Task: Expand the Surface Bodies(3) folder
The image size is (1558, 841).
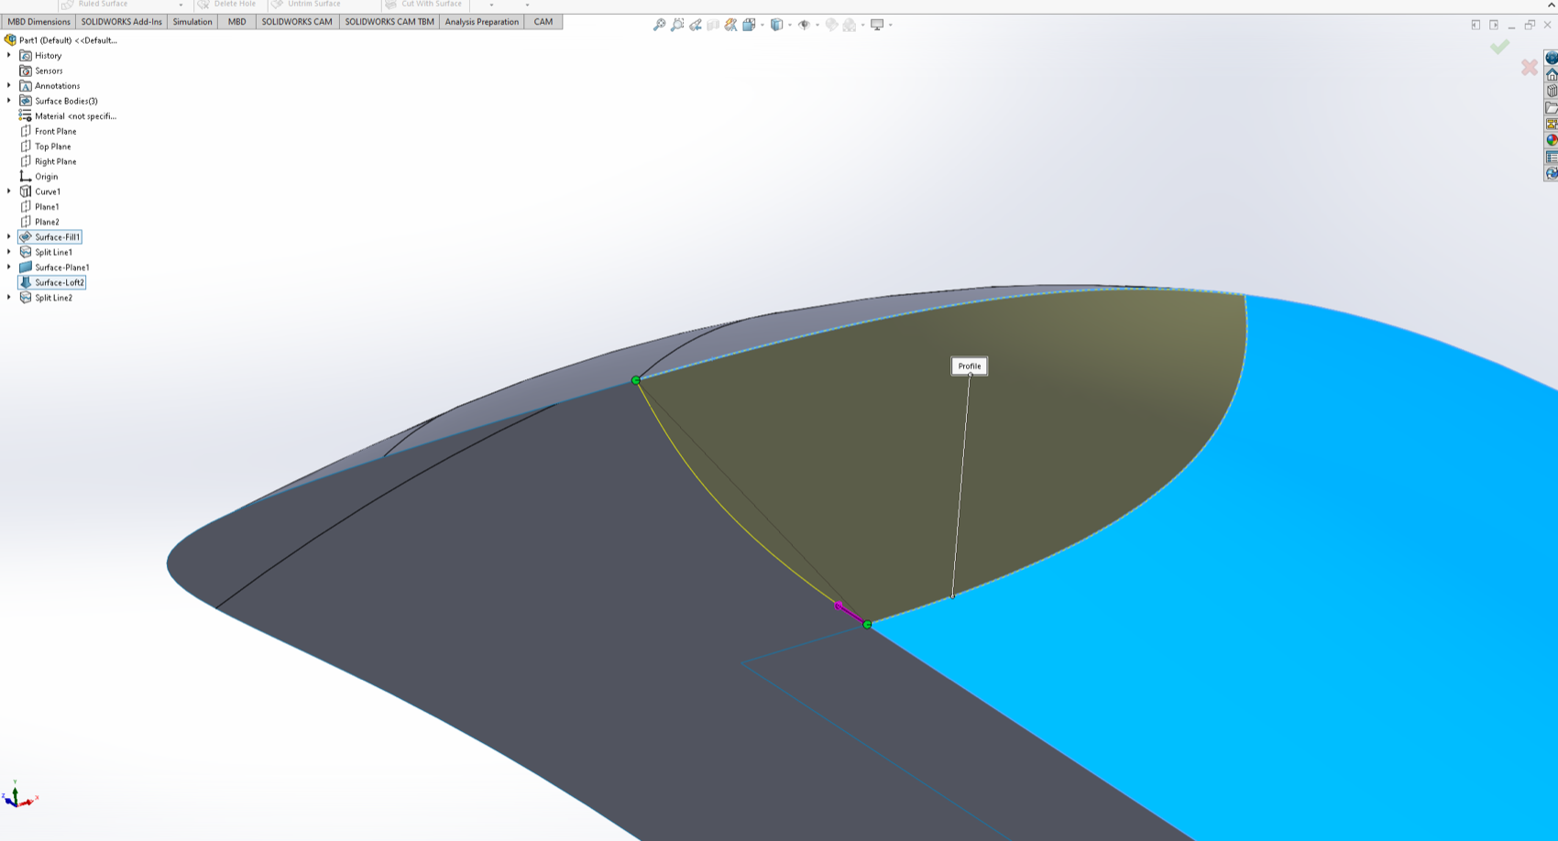Action: point(9,101)
